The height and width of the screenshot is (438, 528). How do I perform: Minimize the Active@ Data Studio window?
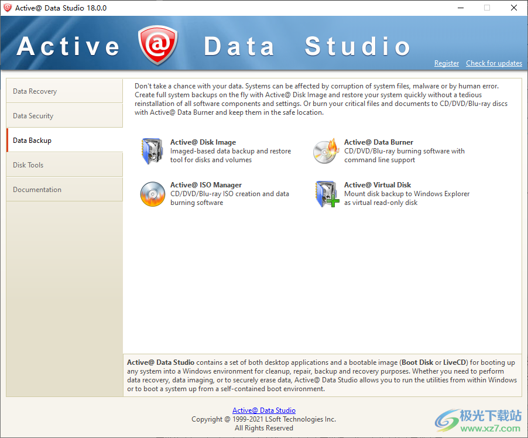[460, 8]
